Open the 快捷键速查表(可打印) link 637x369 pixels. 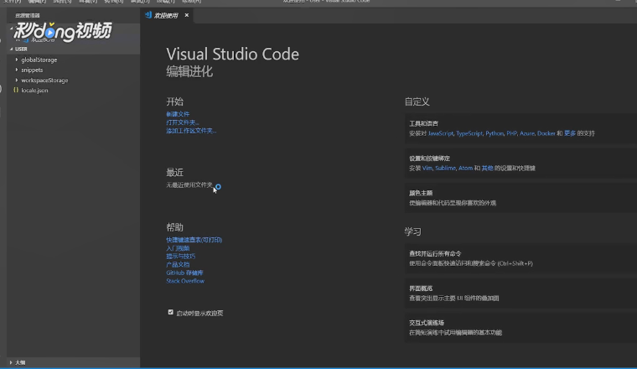194,240
